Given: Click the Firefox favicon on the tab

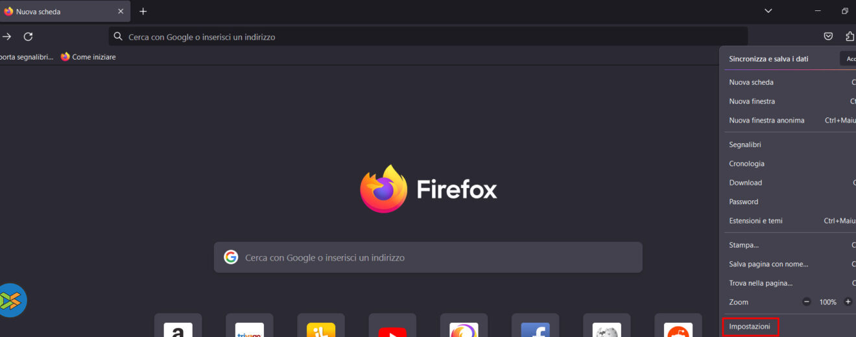Looking at the screenshot, I should 8,11.
